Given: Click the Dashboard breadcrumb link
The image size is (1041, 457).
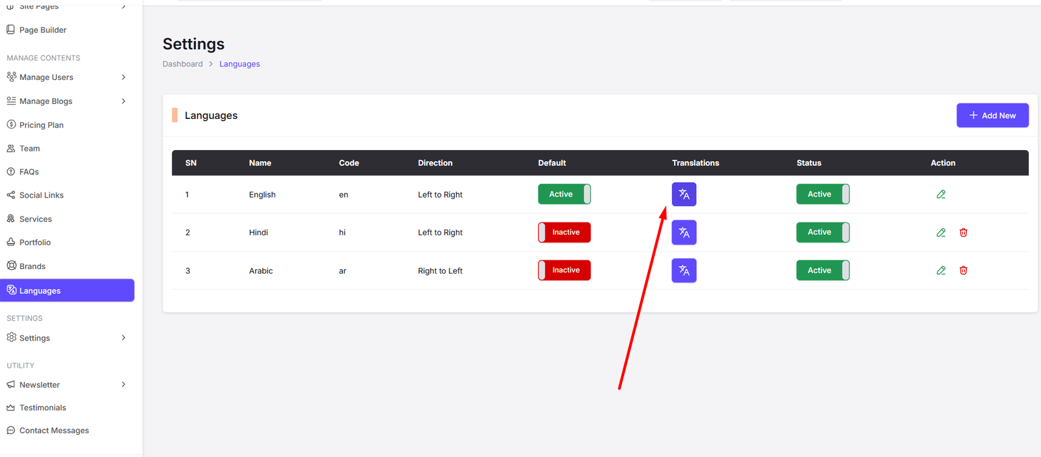Looking at the screenshot, I should point(183,64).
